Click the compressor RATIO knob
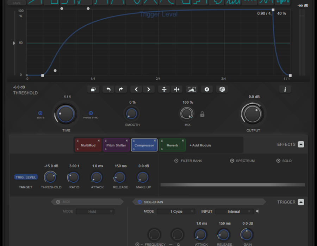The width and height of the screenshot is (317, 246). (73, 177)
